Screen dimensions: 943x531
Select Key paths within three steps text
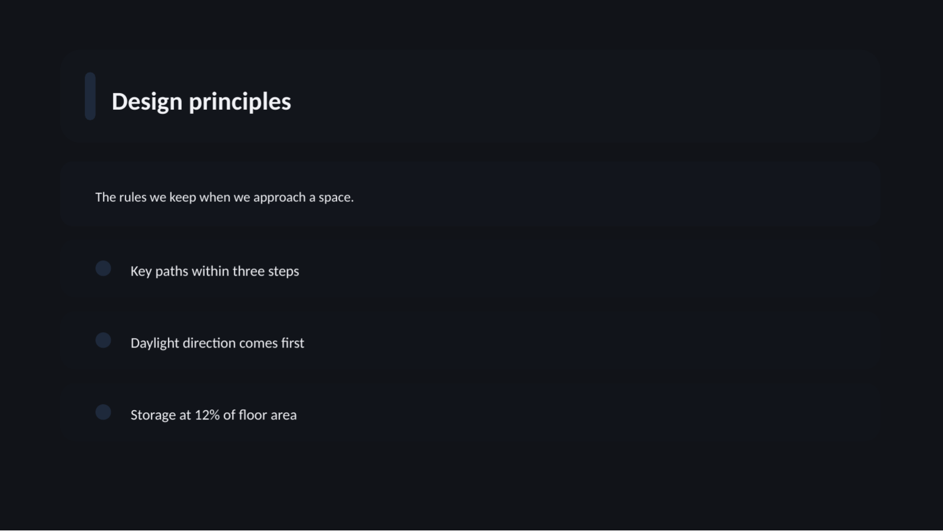click(x=215, y=271)
